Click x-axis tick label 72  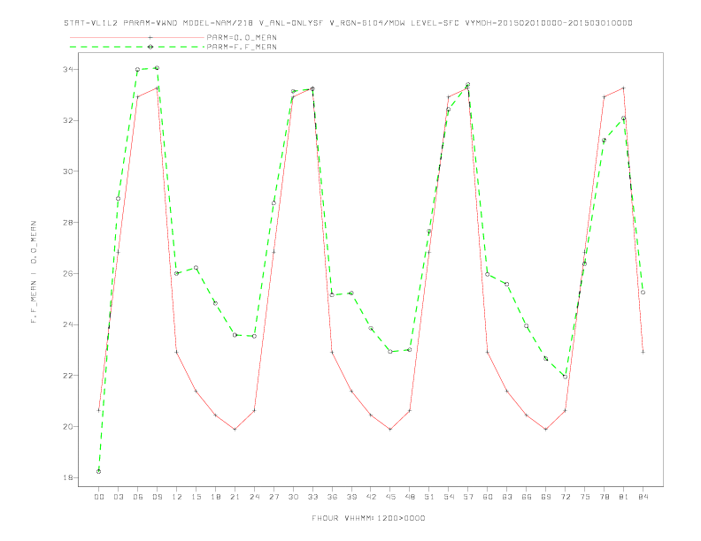coord(565,497)
